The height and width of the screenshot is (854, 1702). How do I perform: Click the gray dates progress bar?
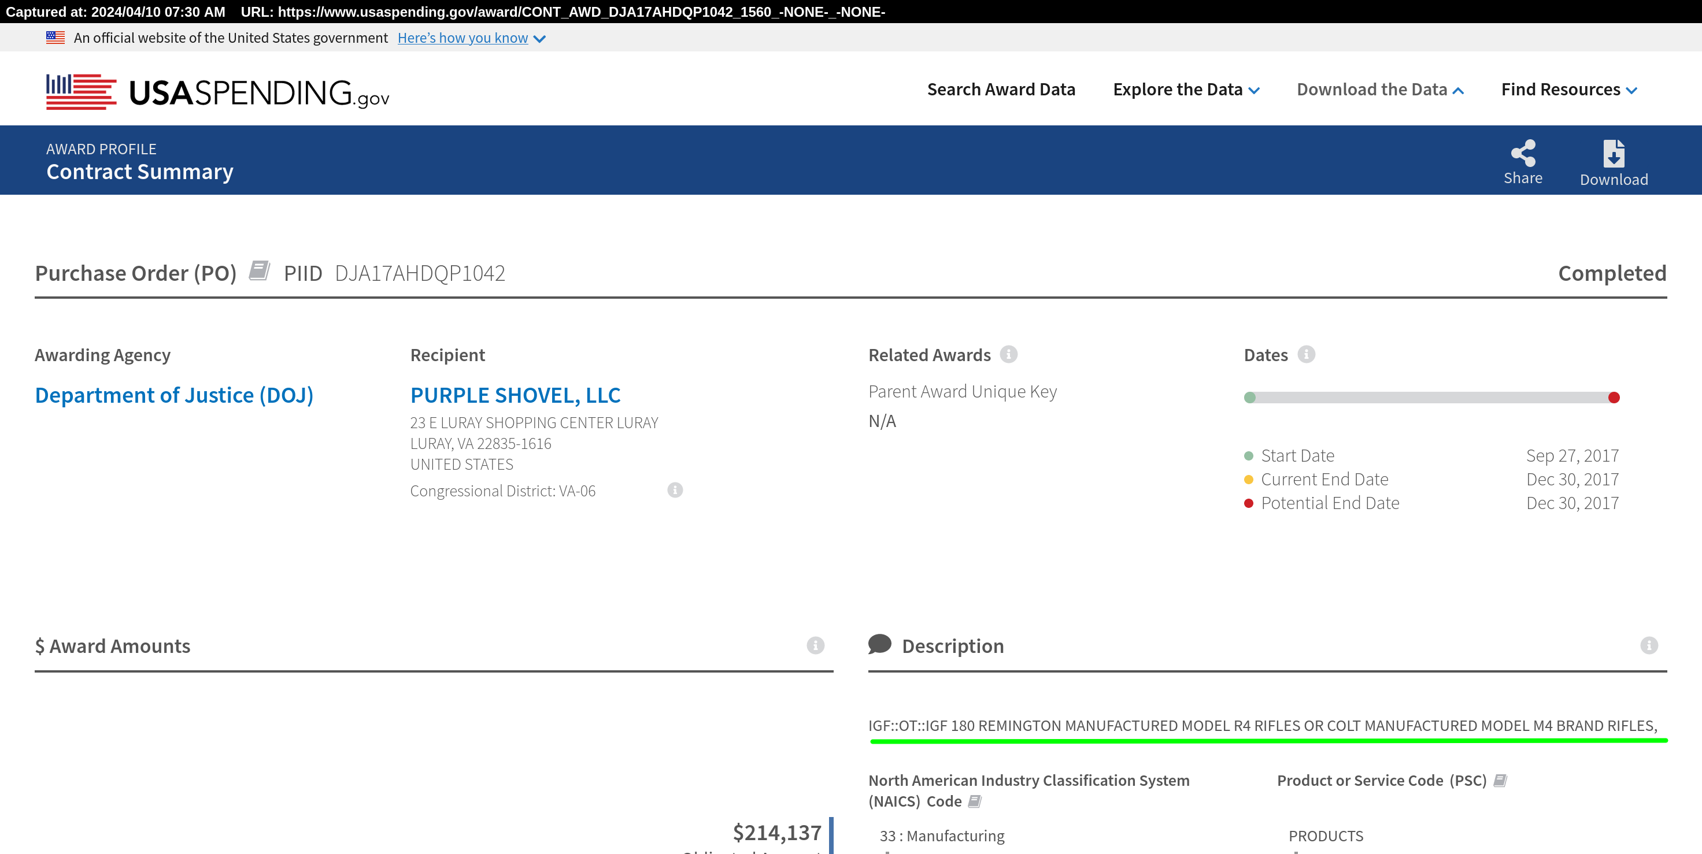pos(1432,398)
